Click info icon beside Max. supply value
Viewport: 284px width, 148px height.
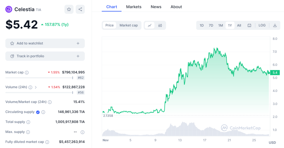82,132
